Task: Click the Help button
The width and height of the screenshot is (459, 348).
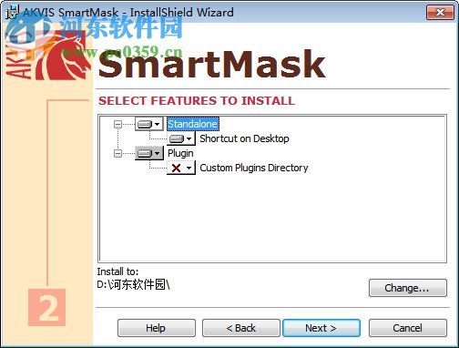Action: click(157, 328)
